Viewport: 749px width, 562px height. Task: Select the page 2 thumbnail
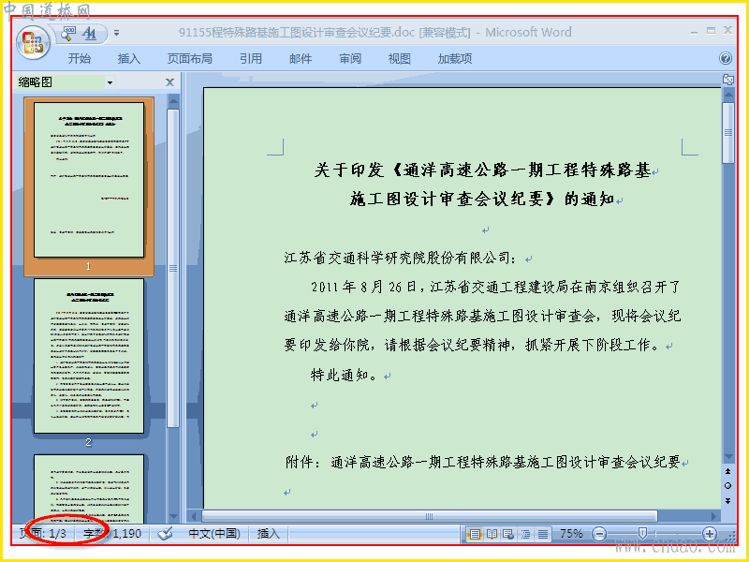pyautogui.click(x=89, y=356)
